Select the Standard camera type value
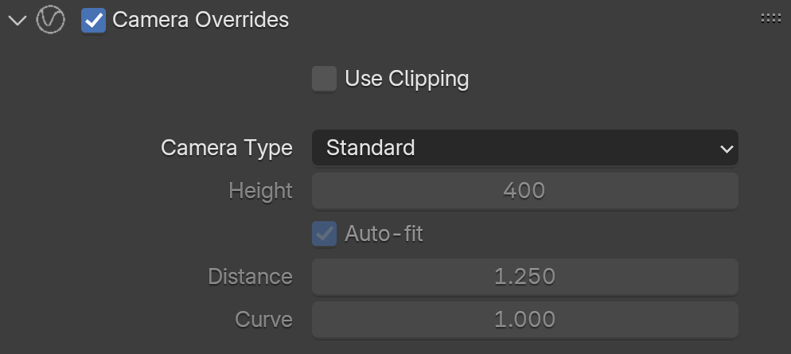The height and width of the screenshot is (354, 791). (370, 148)
